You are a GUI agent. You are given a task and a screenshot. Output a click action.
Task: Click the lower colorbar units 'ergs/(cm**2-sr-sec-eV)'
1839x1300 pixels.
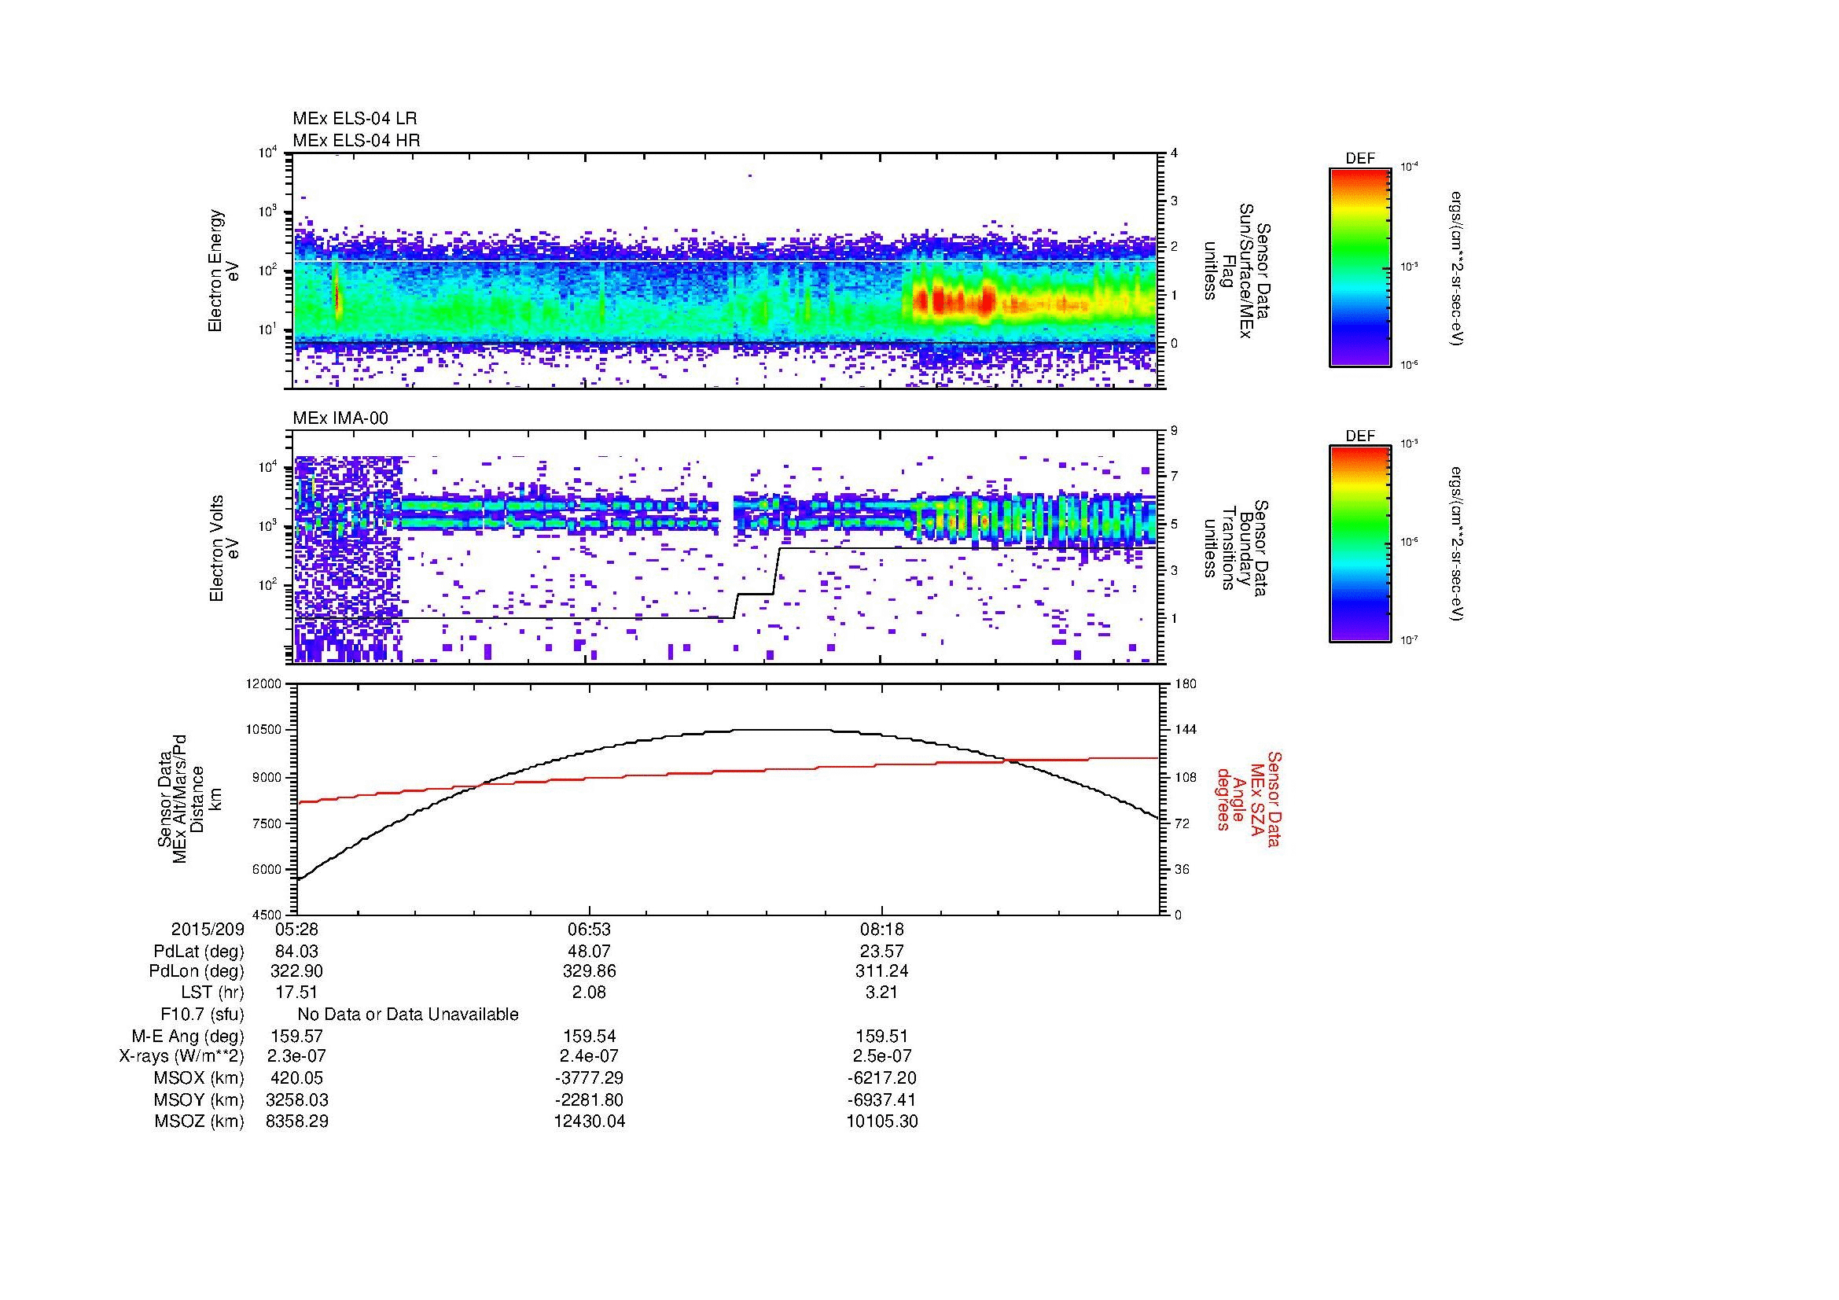(1456, 544)
